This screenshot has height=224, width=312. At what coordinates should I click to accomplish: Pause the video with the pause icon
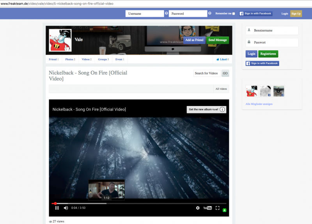click(57, 208)
